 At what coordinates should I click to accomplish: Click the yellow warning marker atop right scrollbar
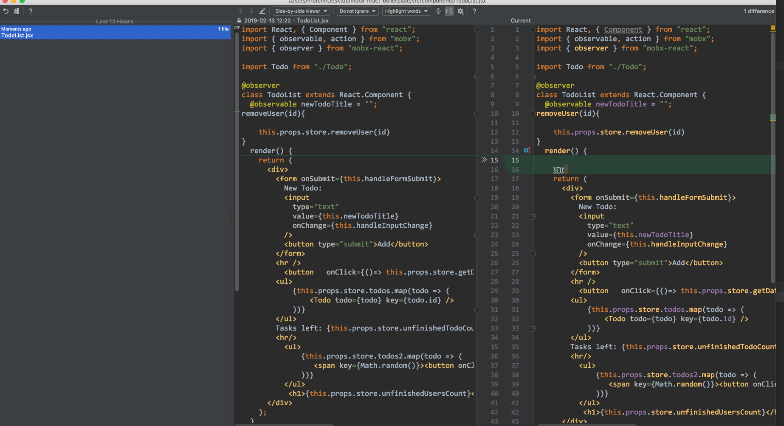pos(773,28)
